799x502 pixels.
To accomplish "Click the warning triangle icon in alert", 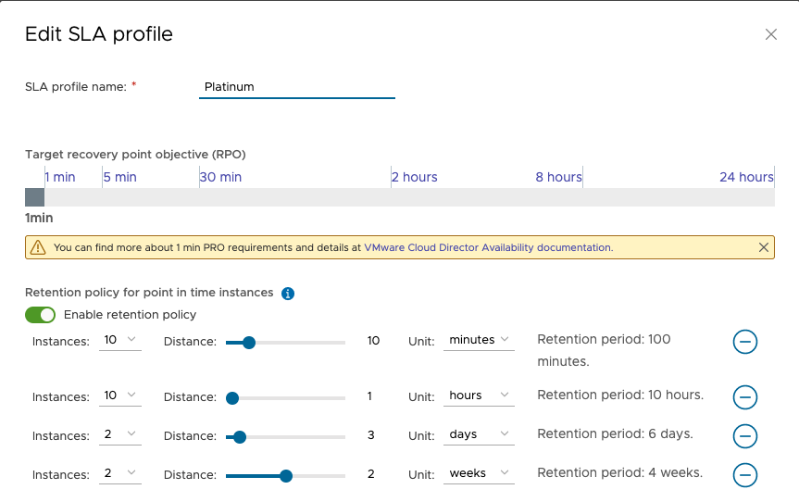I will [x=38, y=247].
